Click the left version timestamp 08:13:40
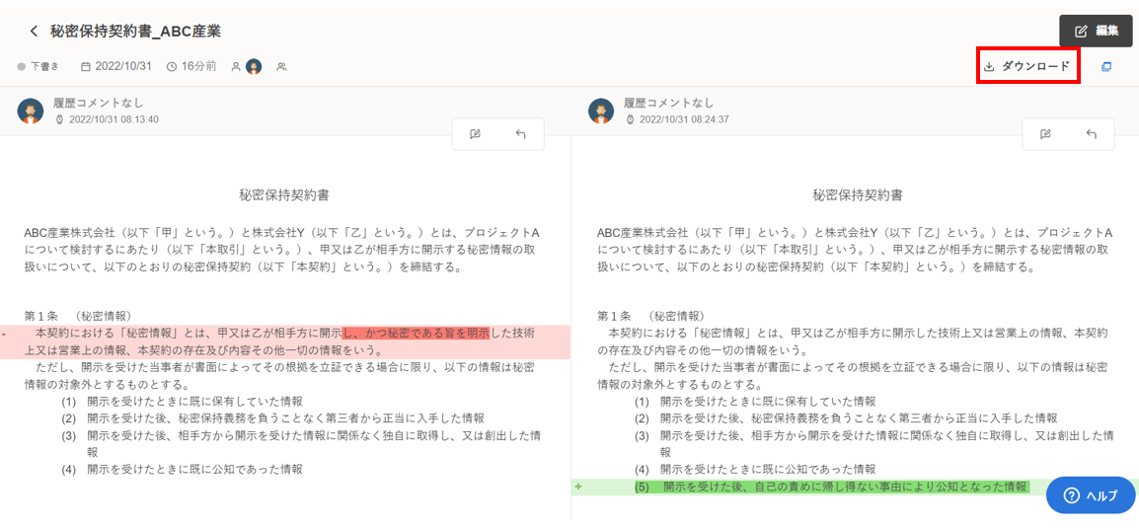1139x528 pixels. click(114, 119)
